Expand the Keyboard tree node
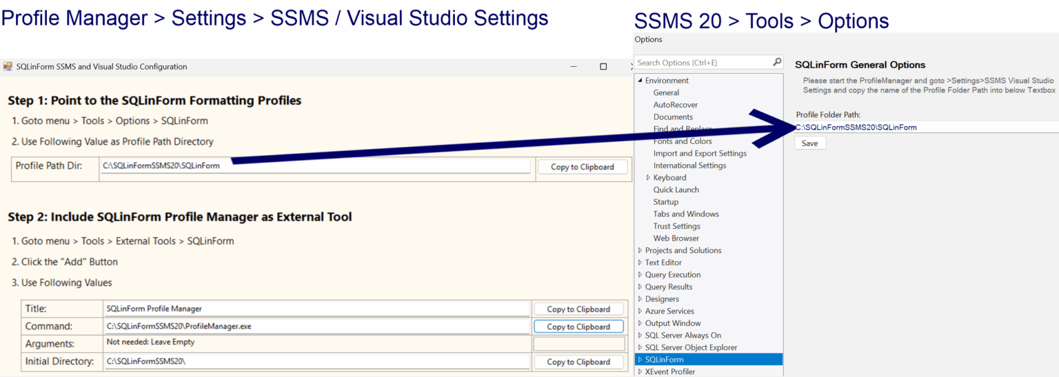Image resolution: width=1059 pixels, height=377 pixels. point(648,178)
